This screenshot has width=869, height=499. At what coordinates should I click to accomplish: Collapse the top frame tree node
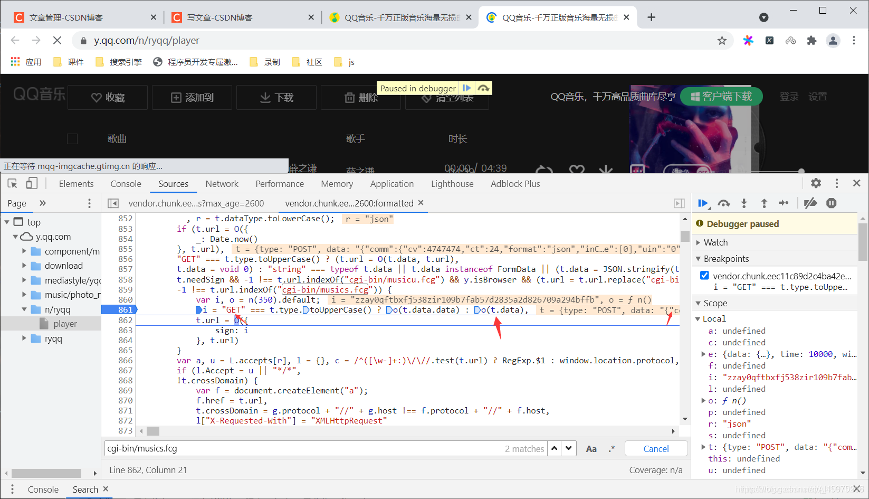[x=7, y=222]
